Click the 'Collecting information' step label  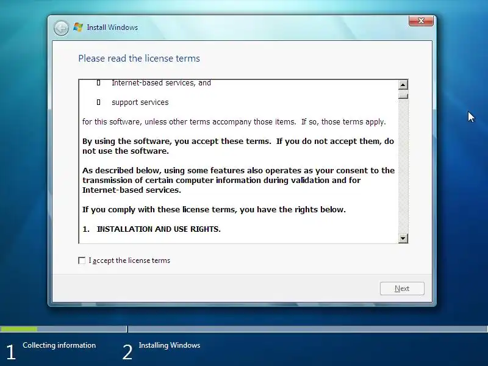click(59, 345)
